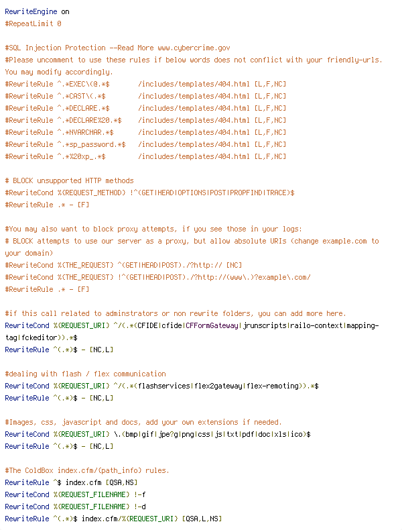Click the railo-context text in the condition
This screenshot has height=530, width=402.
click(x=316, y=325)
